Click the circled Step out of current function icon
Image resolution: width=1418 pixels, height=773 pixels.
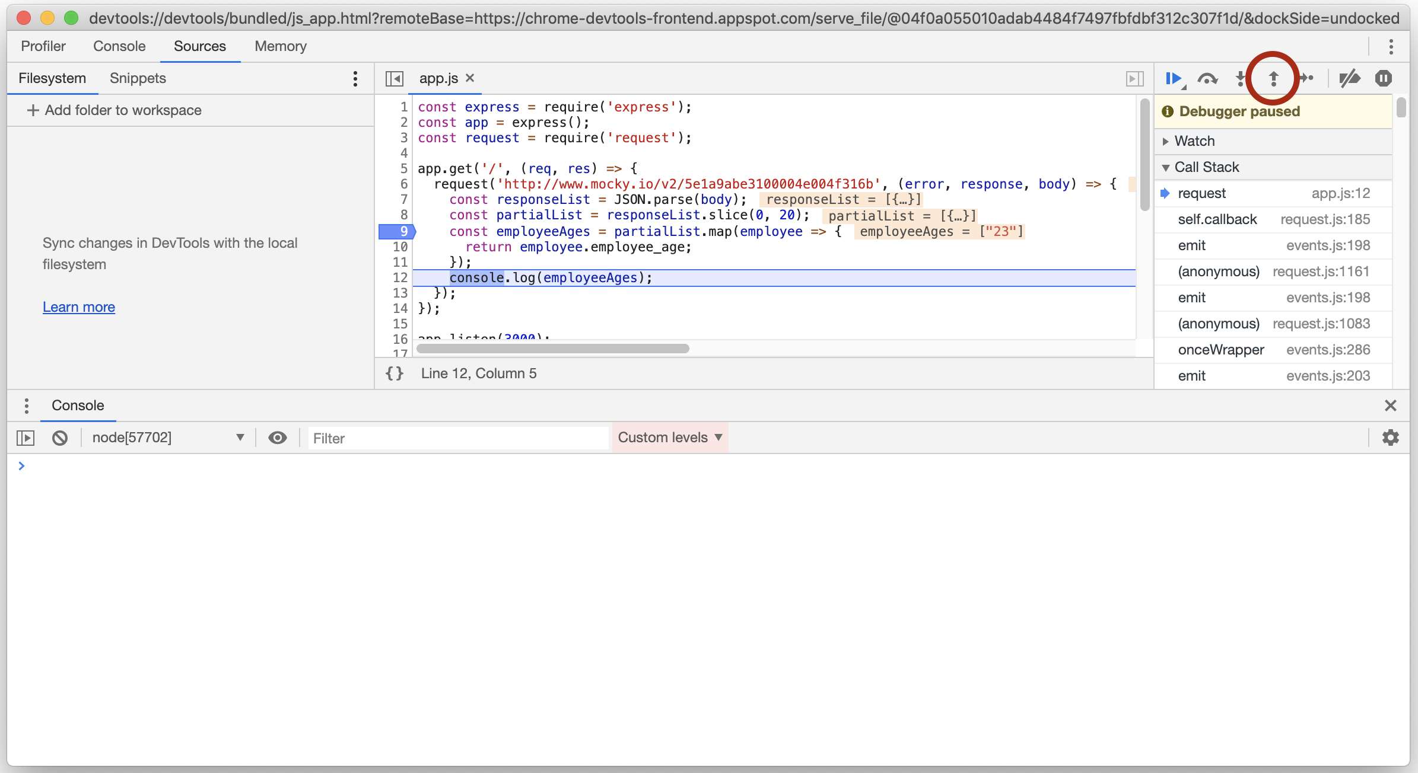point(1273,78)
